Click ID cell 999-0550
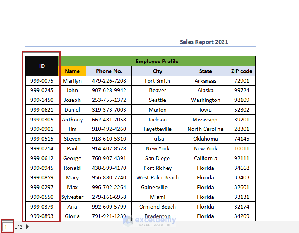Screen dimensions: 299x233 [42, 197]
